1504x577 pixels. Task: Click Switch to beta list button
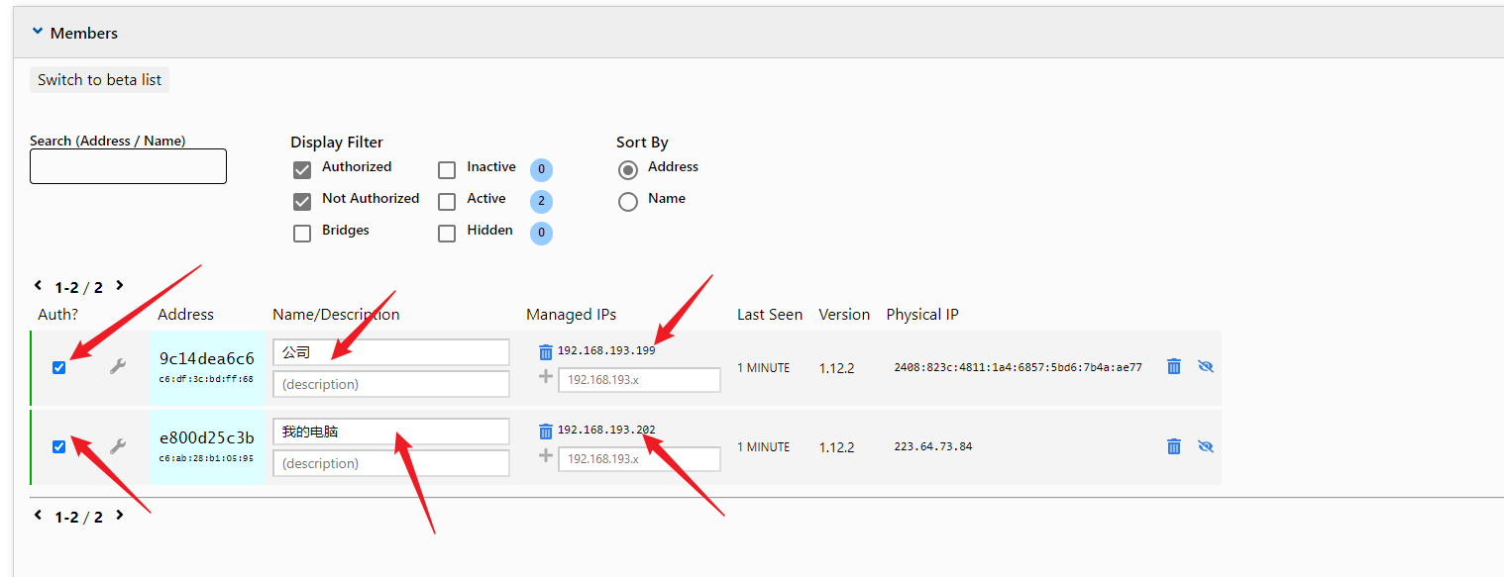99,80
